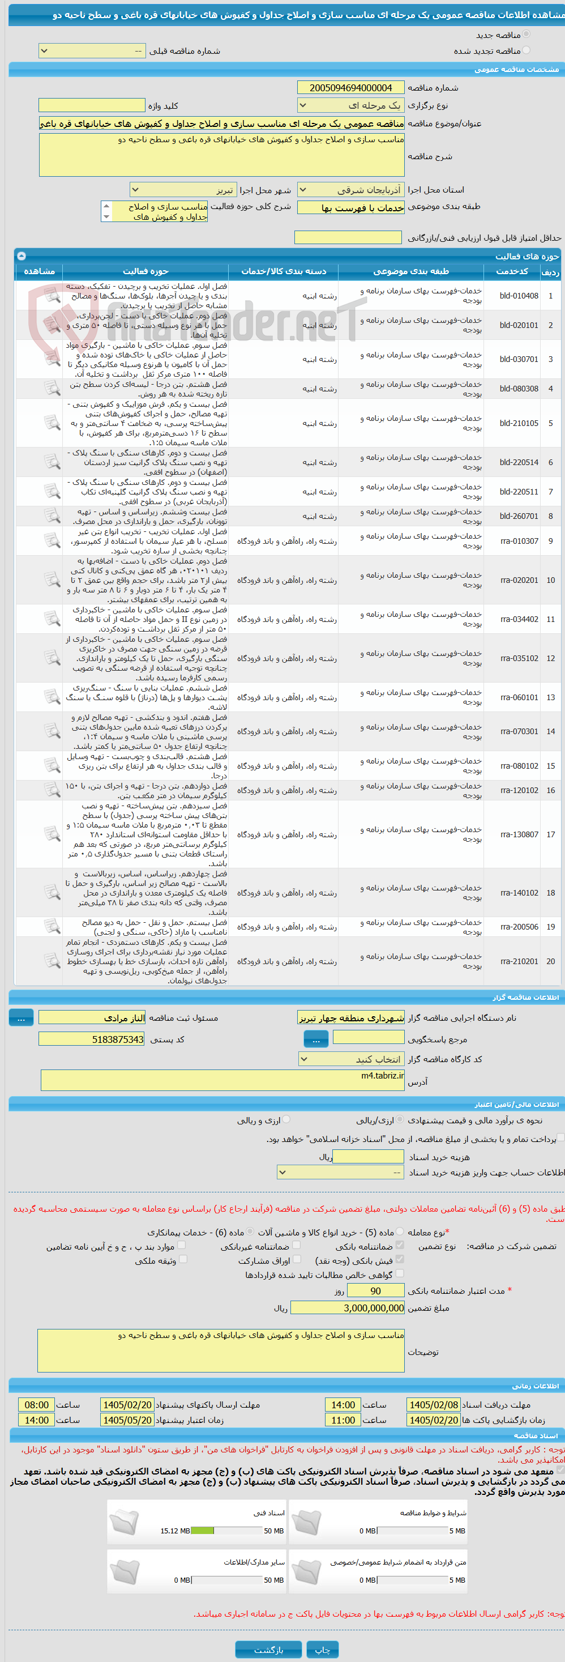Viewport: 565px width, 1662px height.
Task: Open view icon for row bld-010408
Action: coord(52,296)
